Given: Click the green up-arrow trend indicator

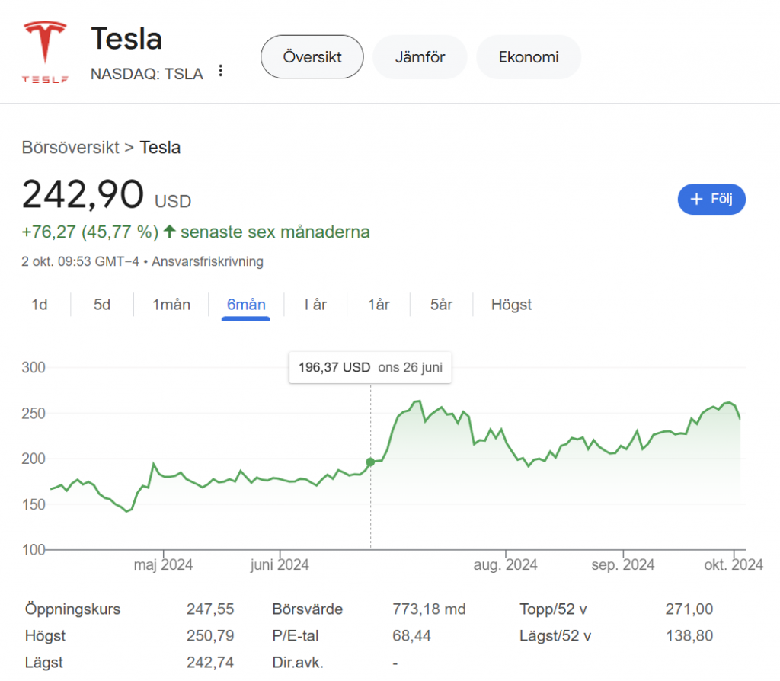Looking at the screenshot, I should point(170,232).
